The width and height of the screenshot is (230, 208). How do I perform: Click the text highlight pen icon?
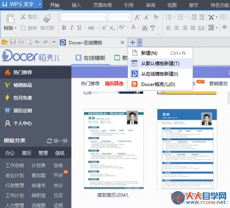point(122,28)
